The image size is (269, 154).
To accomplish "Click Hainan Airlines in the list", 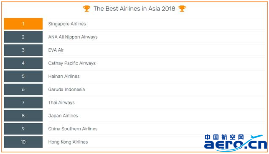I will [64, 76].
